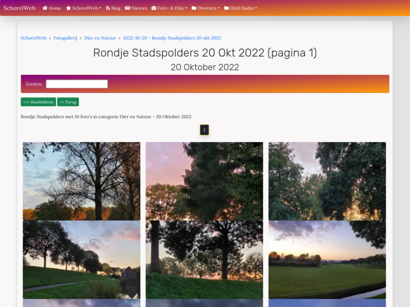Open the dike with tree row and path thumbnail
This screenshot has width=410, height=307.
(x=81, y=260)
